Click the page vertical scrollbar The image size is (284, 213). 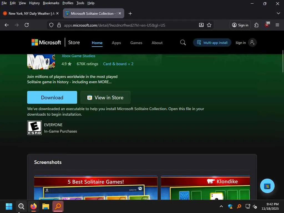coord(283,62)
